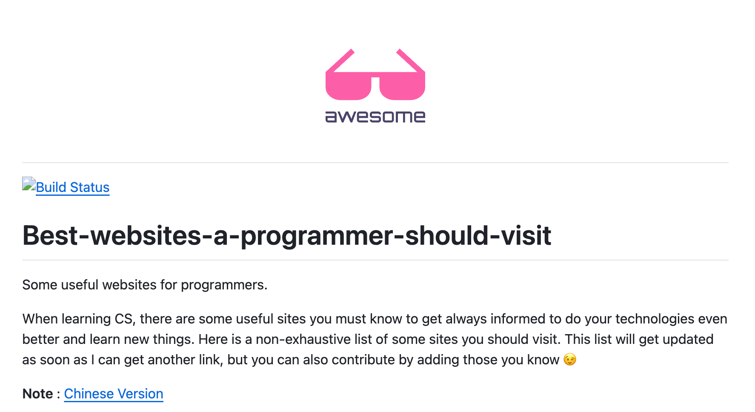Click the right lens of the sunglasses
This screenshot has height=412, width=755.
tap(402, 86)
